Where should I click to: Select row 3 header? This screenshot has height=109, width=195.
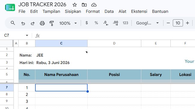[x=7, y=62]
